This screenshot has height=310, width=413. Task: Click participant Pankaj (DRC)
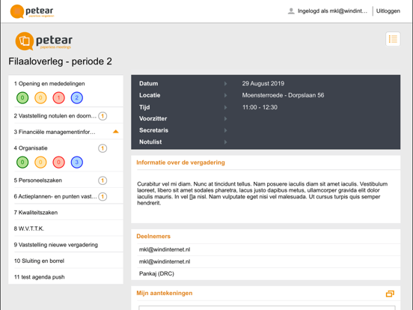[x=156, y=273]
